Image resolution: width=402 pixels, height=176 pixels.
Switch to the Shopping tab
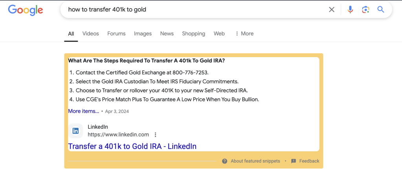(194, 34)
